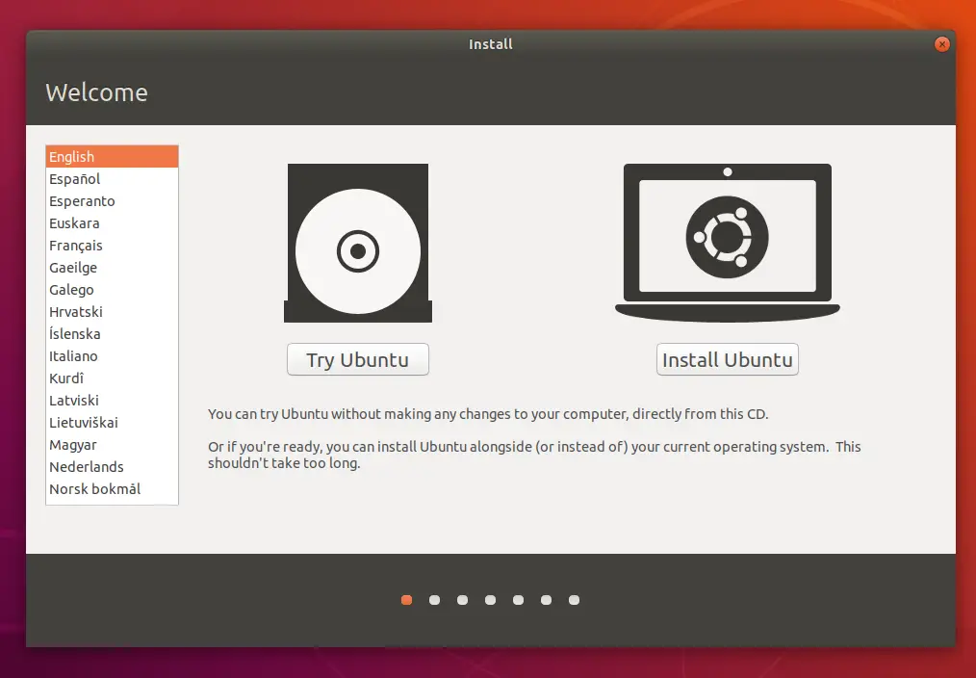Click the last progress dot
Screen dimensions: 976x678
[574, 599]
